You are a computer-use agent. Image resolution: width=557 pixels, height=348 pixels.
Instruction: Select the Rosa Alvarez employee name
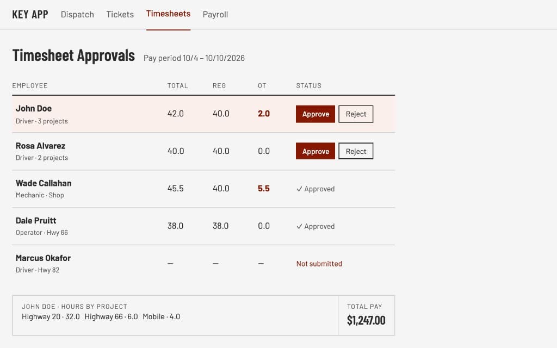[x=40, y=146]
